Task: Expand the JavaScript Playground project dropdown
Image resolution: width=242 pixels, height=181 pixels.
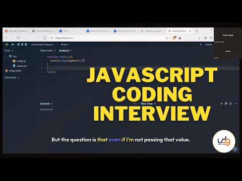Action: coord(57,44)
